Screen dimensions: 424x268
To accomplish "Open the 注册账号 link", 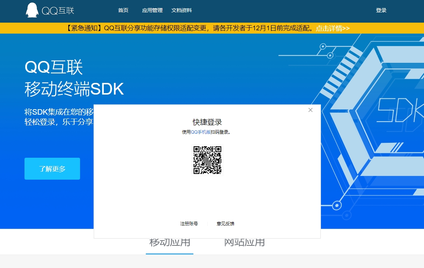I will click(189, 224).
